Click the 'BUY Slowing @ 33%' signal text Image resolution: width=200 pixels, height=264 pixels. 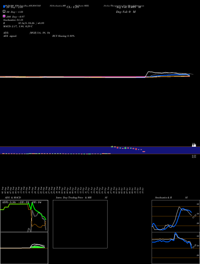click(63, 36)
